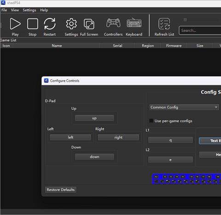Toggle Full Screen toolbar icon
Viewport: 221px width, 215px height.
click(89, 24)
